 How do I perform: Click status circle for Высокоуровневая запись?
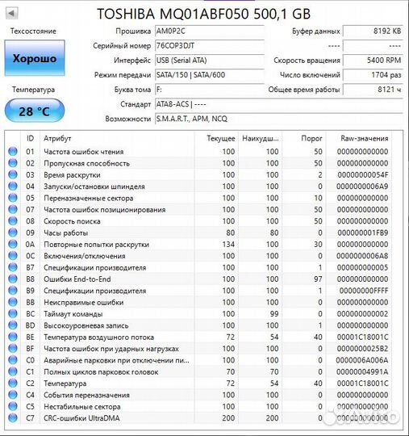coord(13,325)
